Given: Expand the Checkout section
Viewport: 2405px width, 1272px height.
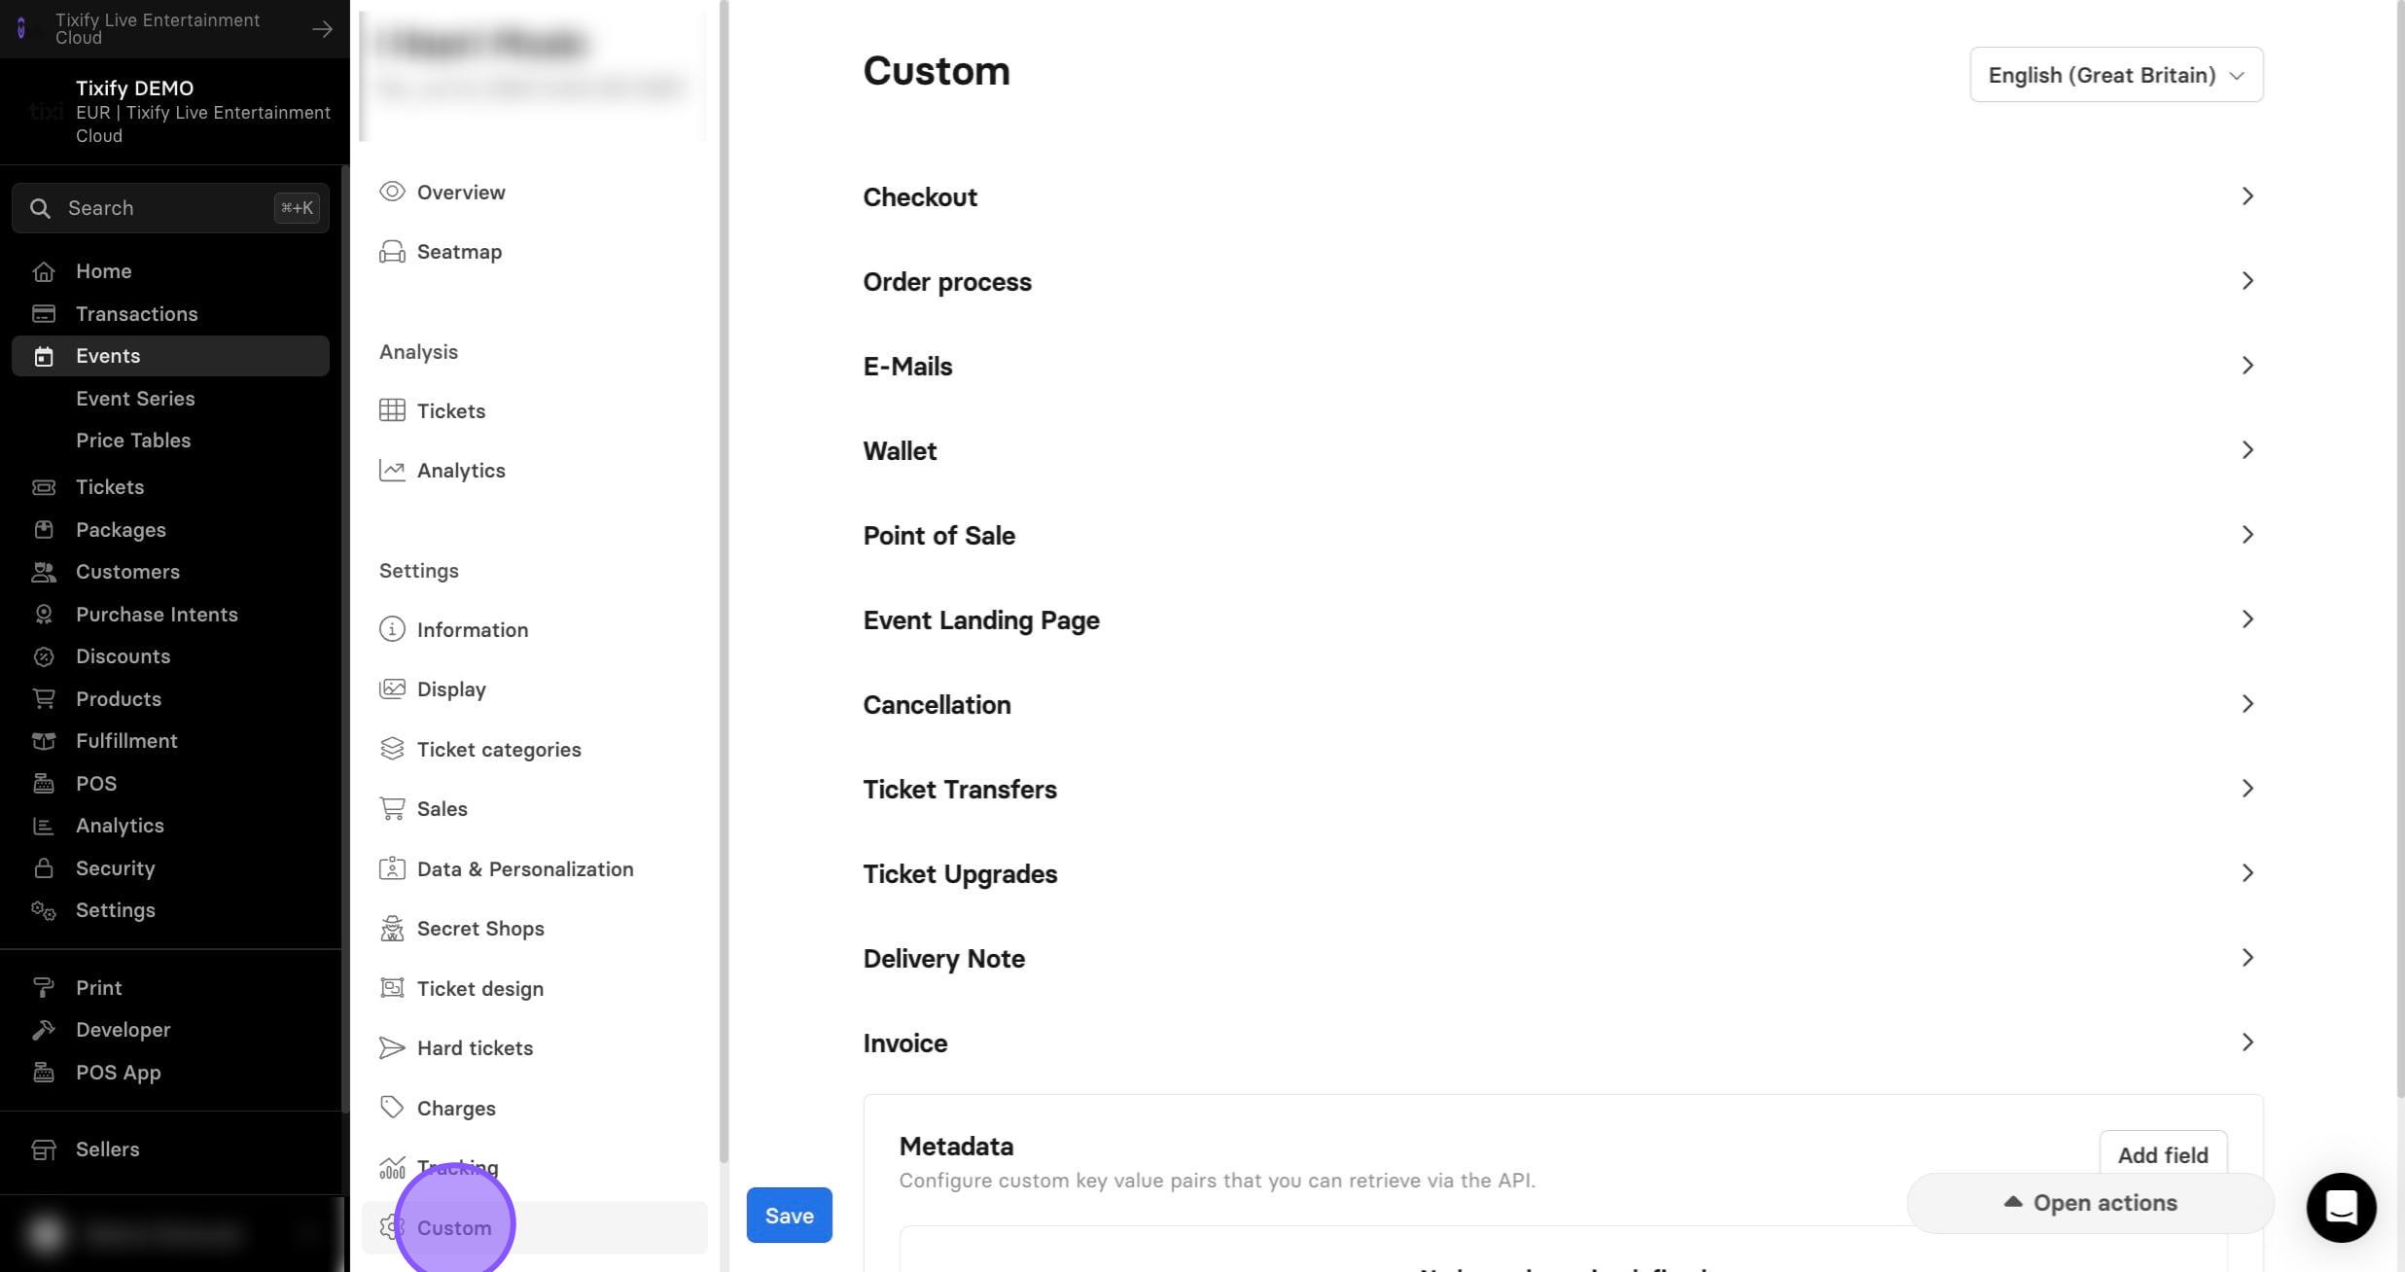Looking at the screenshot, I should (1563, 196).
